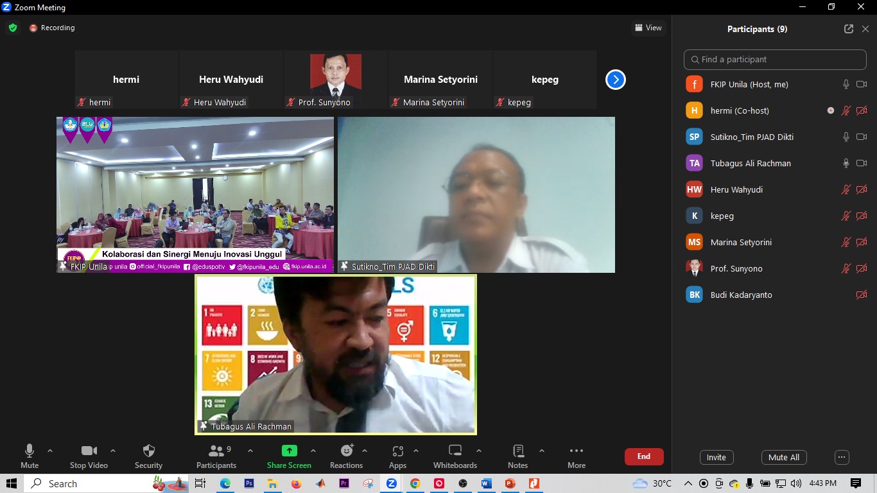Open Reactions emoji panel
This screenshot has height=493, width=877.
(347, 456)
